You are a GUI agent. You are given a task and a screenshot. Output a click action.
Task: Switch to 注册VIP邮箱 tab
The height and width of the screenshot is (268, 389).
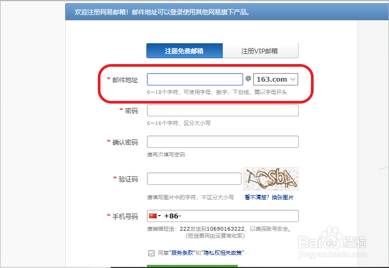[x=261, y=51]
